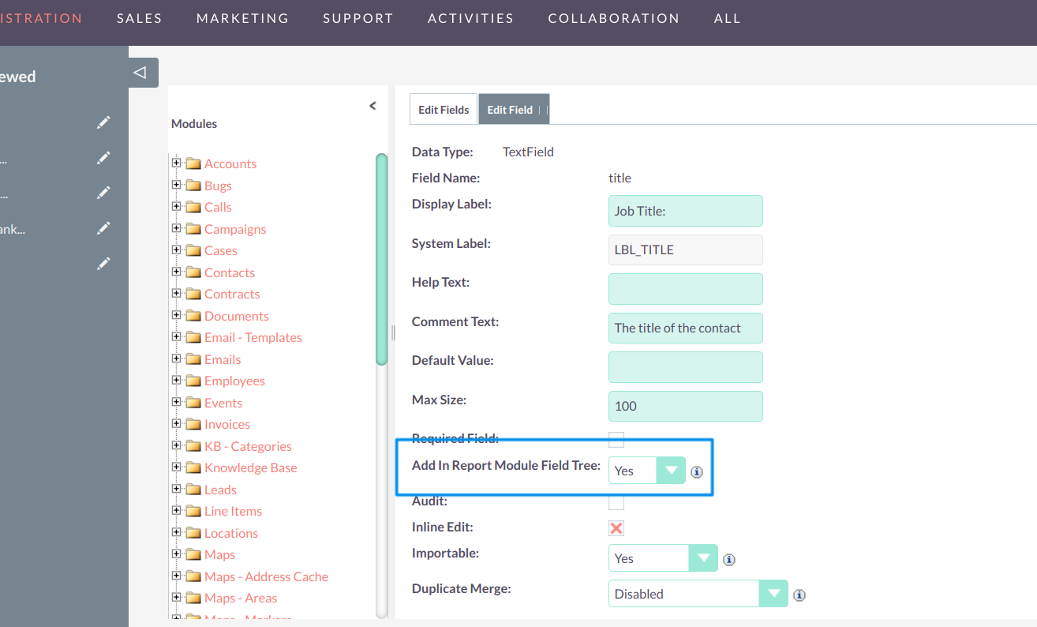Click the Help Text input field
Screen dimensions: 1037x627
click(686, 289)
